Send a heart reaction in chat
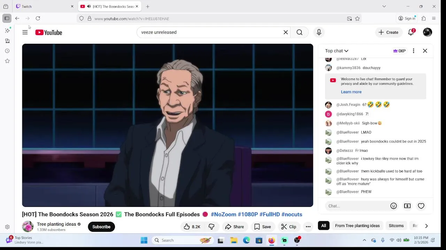This screenshot has width=446, height=250. point(421,206)
